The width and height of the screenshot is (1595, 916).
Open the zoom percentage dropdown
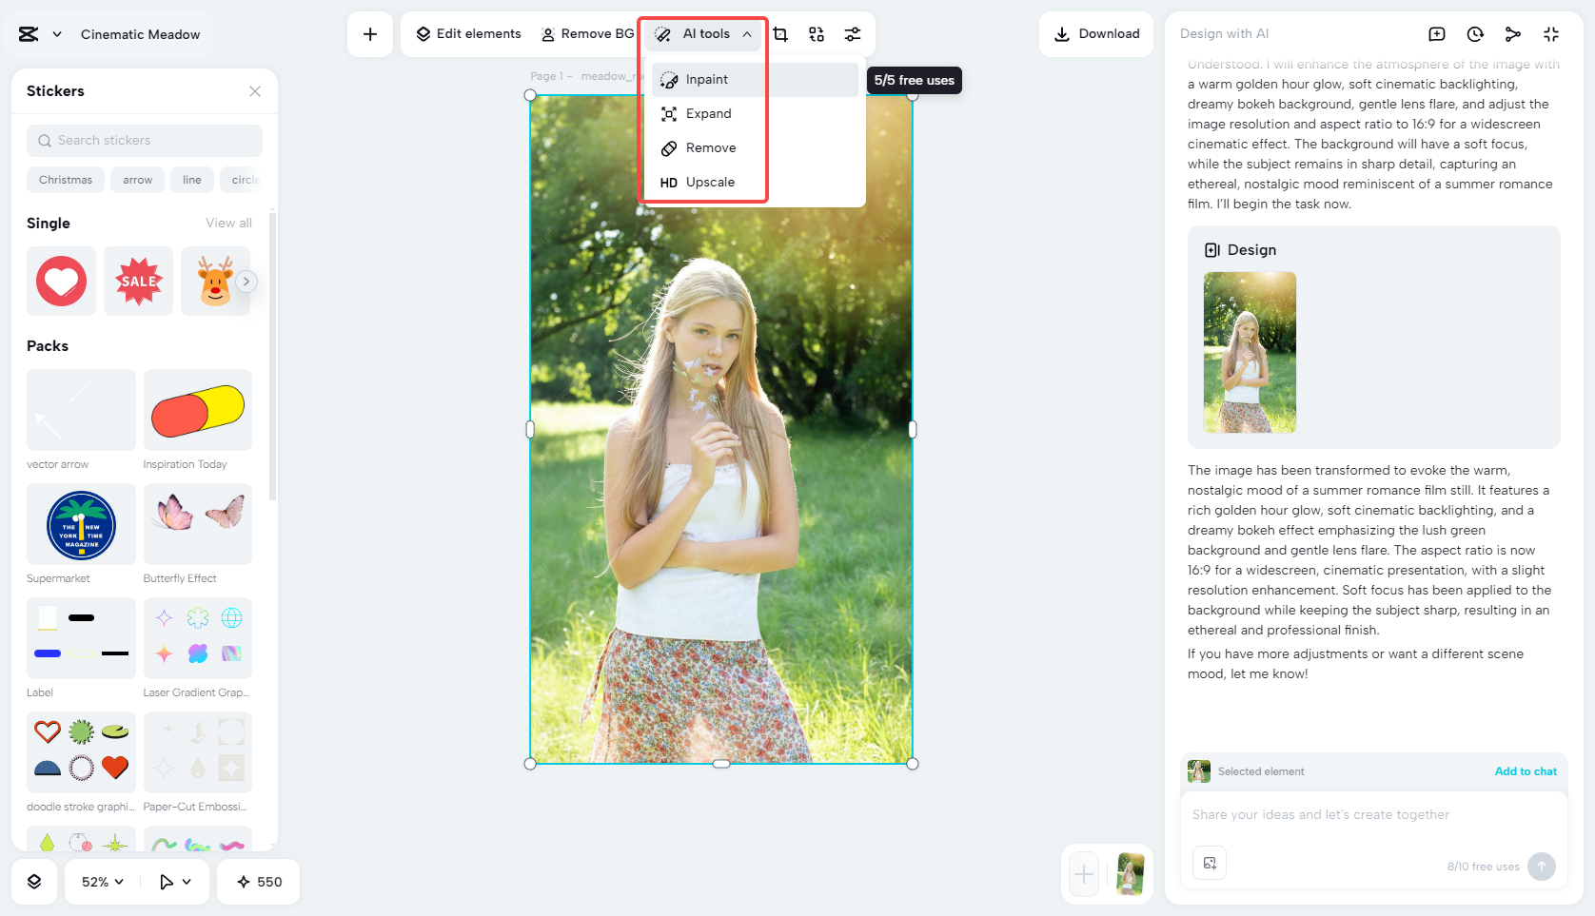coord(100,882)
